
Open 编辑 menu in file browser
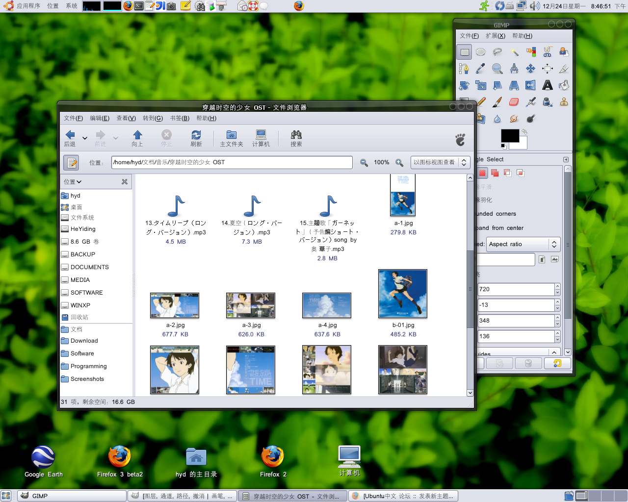pyautogui.click(x=100, y=118)
